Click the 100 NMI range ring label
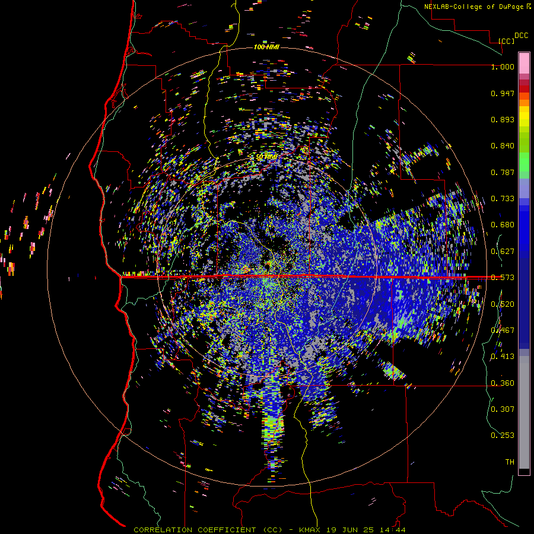 coord(266,47)
